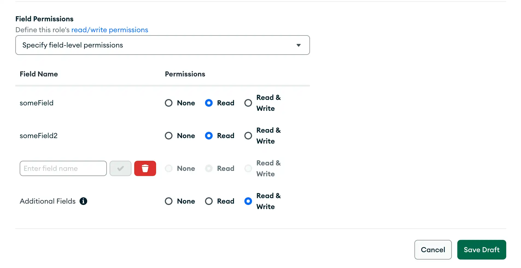Viewport: 521px width, 268px height.
Task: Select Read & Write for someField2
Action: click(x=248, y=136)
